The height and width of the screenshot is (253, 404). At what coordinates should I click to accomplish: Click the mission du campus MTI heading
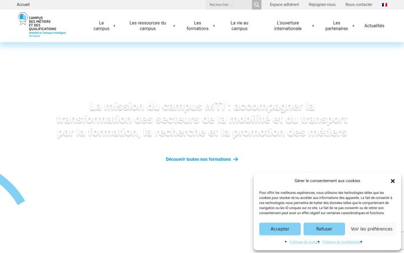[x=202, y=120]
